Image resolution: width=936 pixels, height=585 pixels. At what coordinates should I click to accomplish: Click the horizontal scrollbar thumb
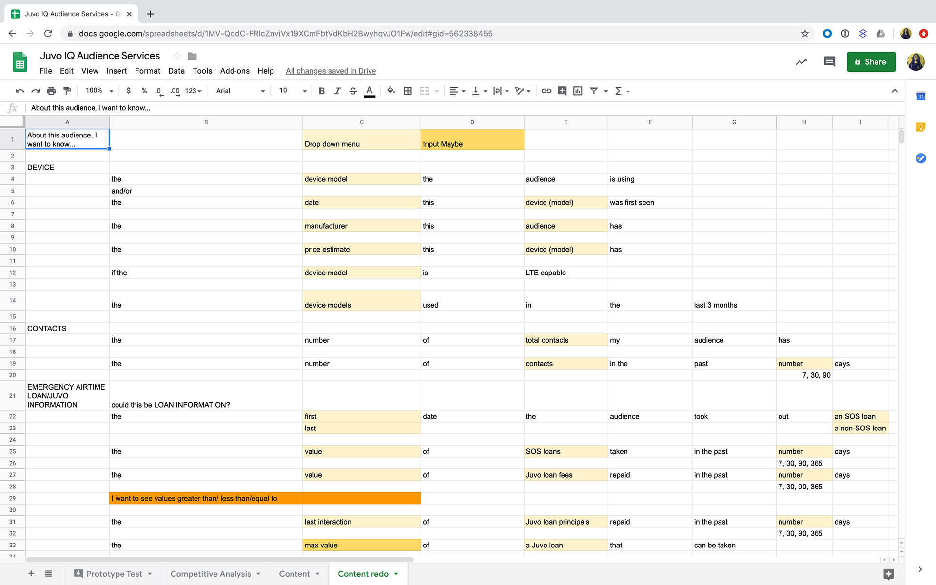click(220, 560)
